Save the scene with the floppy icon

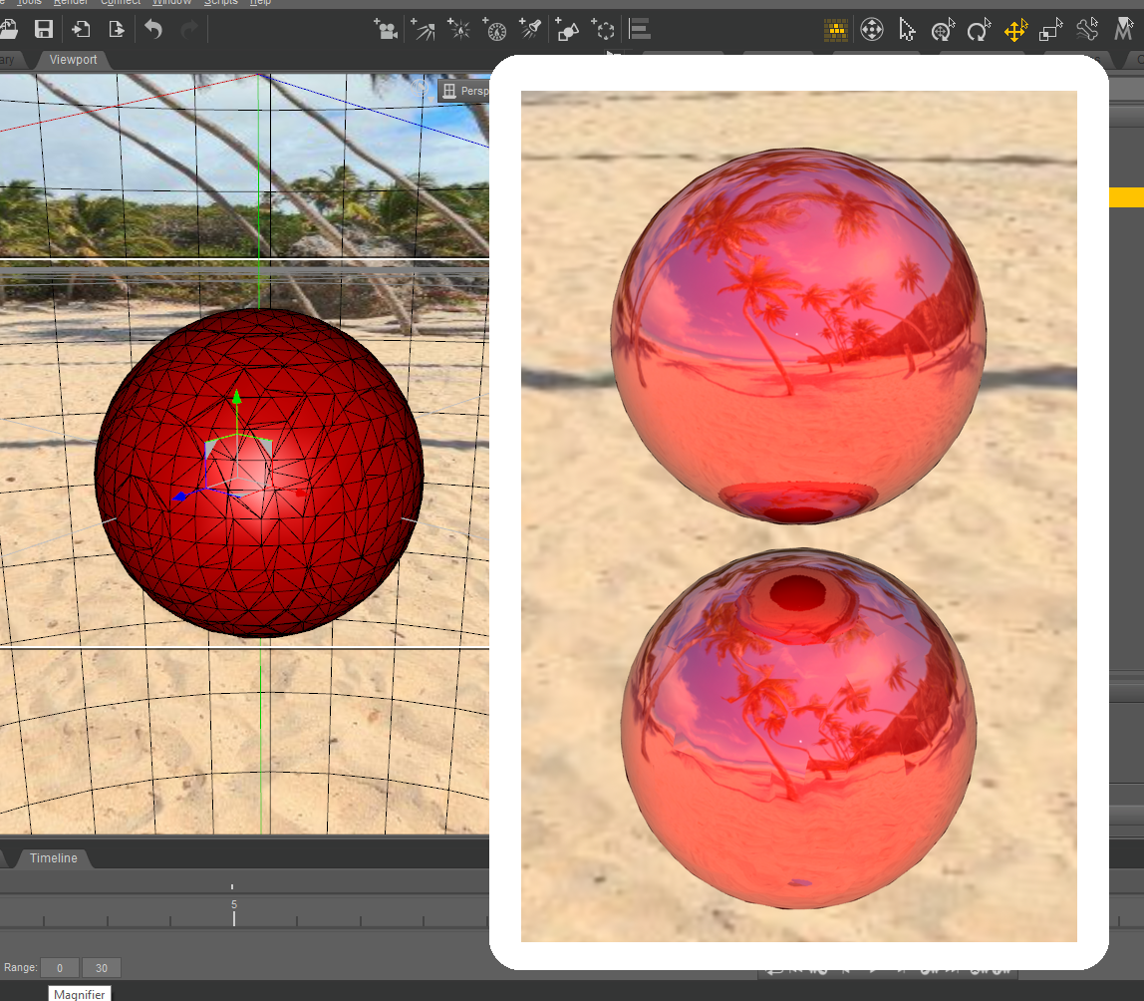(x=44, y=29)
